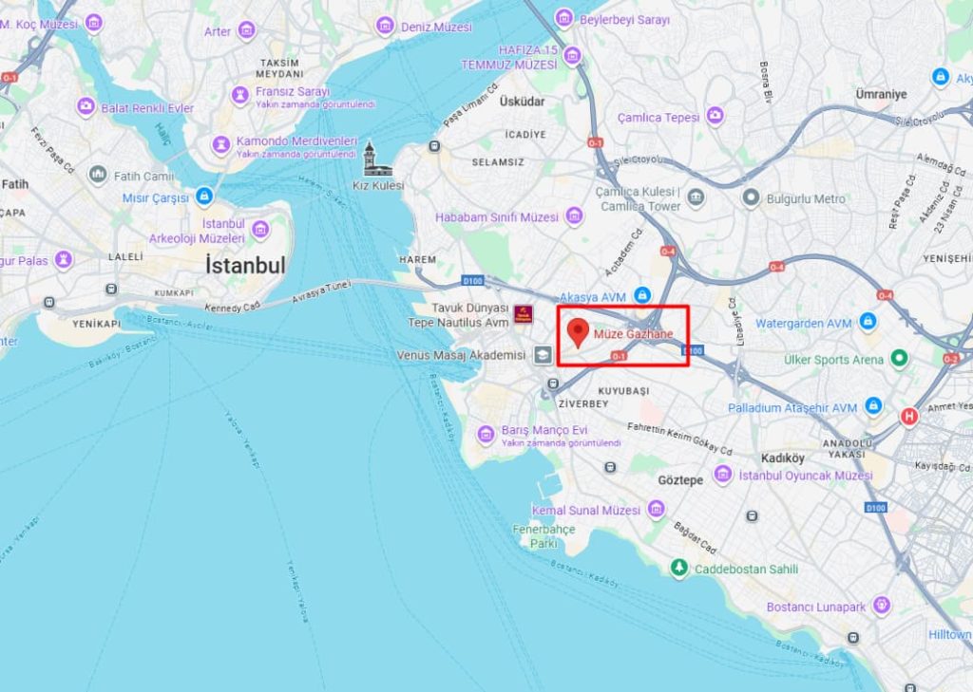Open the Hababam Sınıfı Müzesi label
The image size is (973, 692).
coord(497,217)
